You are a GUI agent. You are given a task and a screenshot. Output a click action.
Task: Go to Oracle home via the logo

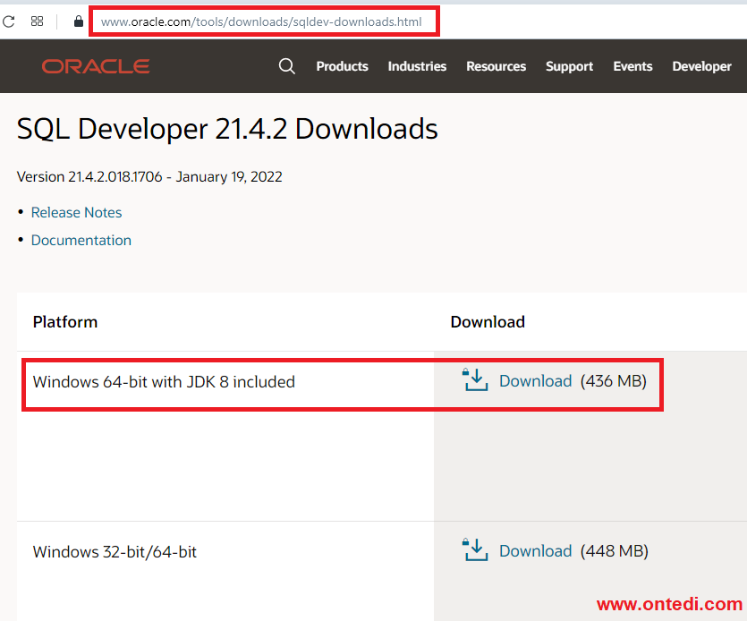(96, 66)
